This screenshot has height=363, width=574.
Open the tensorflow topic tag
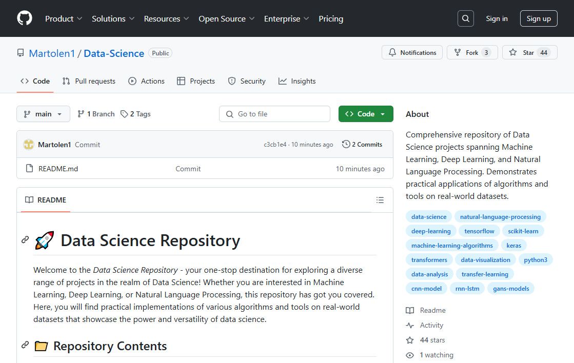tap(479, 231)
